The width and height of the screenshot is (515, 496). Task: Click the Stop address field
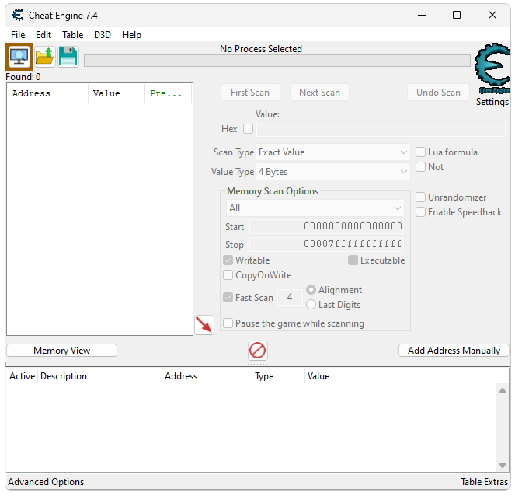point(326,244)
